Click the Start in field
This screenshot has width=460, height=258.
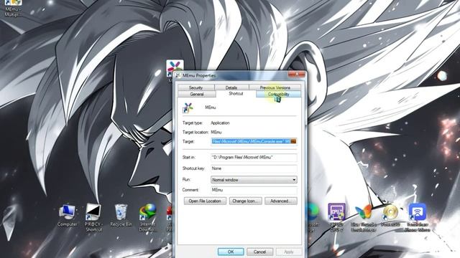coord(254,158)
